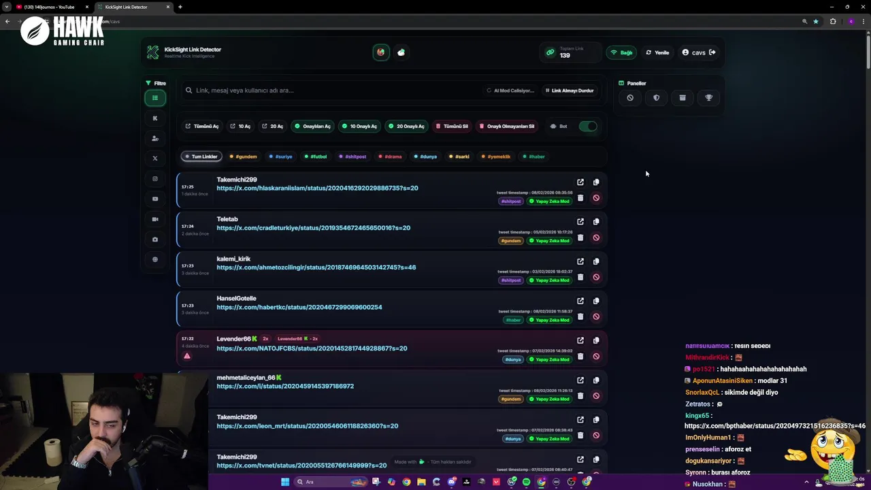Open external icon for leon_mrt link row
Screen dimensions: 871x490
click(x=580, y=420)
